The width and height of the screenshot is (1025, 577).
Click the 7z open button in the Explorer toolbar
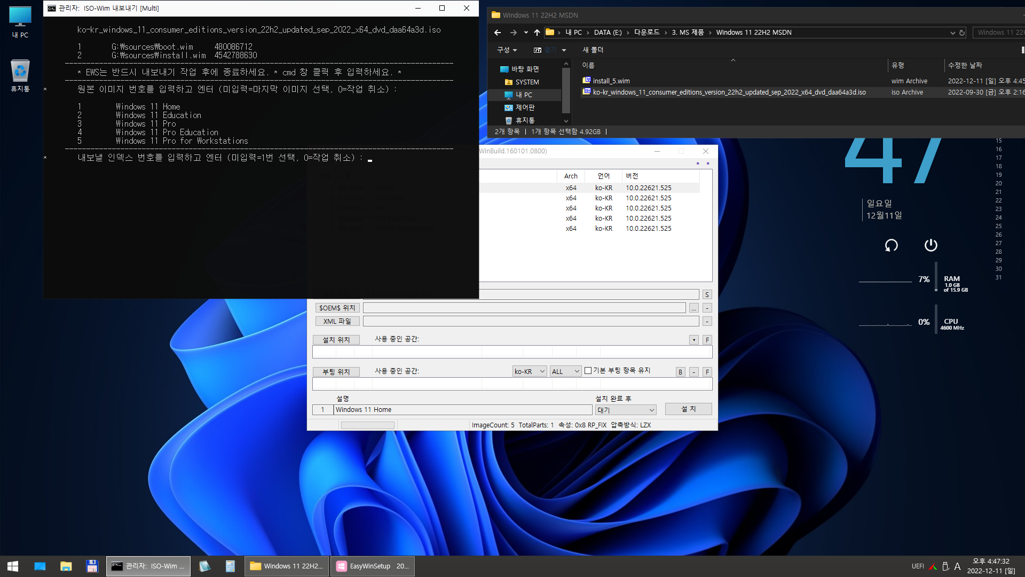[545, 50]
